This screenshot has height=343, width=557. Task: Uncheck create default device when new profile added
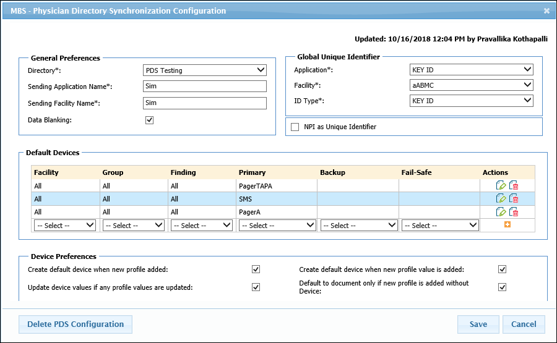(256, 269)
